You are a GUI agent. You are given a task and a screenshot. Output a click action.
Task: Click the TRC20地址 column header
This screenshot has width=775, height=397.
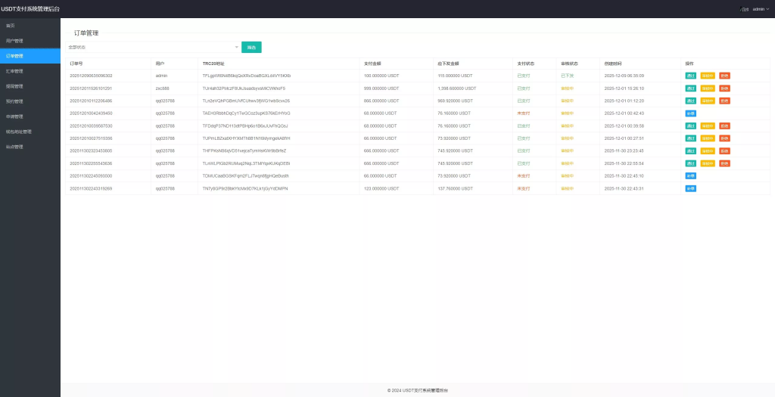(x=213, y=64)
